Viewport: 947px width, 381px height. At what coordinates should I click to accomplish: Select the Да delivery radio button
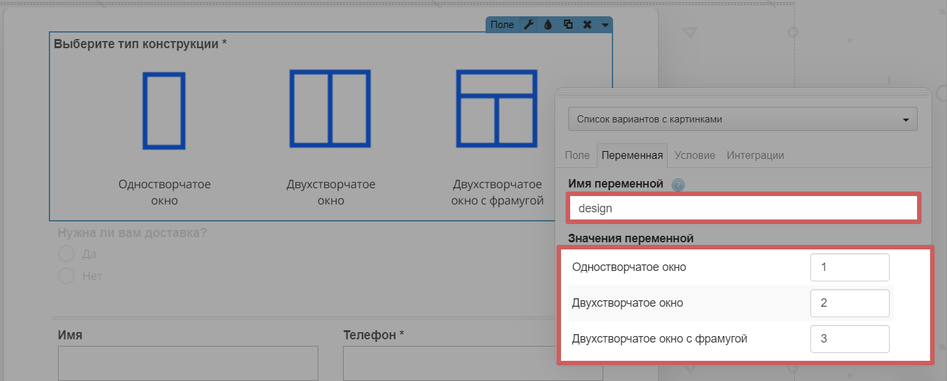click(x=66, y=254)
